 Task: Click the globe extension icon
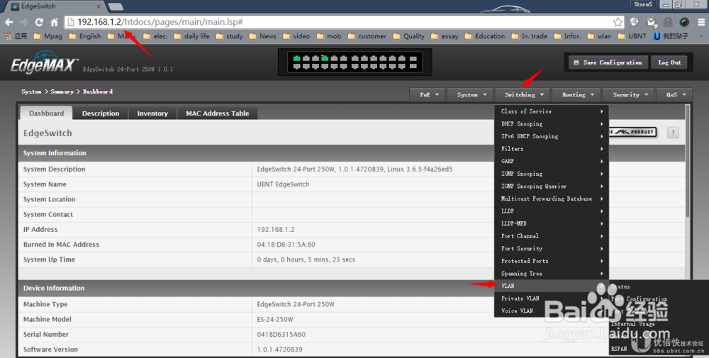coord(635,22)
